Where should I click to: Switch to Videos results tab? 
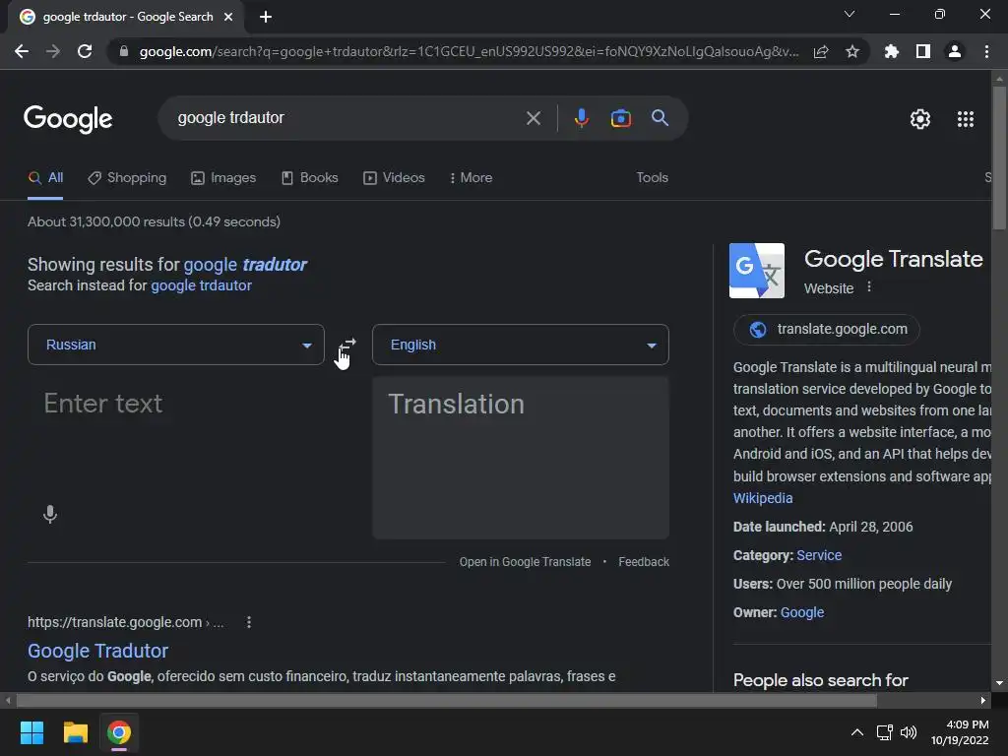click(x=394, y=177)
